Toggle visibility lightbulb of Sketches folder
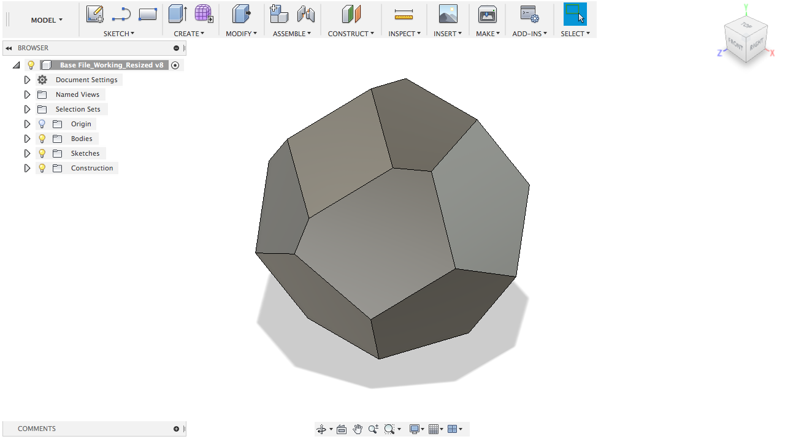The height and width of the screenshot is (439, 785). click(x=42, y=153)
